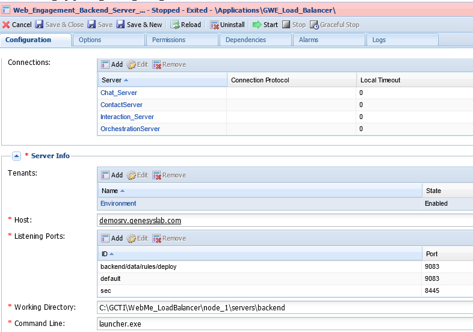Open the Logs tab
Viewport: 473px width, 332px height.
tap(402, 40)
